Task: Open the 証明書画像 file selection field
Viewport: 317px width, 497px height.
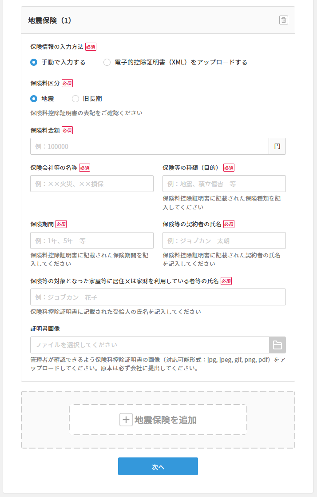Action: coord(150,345)
